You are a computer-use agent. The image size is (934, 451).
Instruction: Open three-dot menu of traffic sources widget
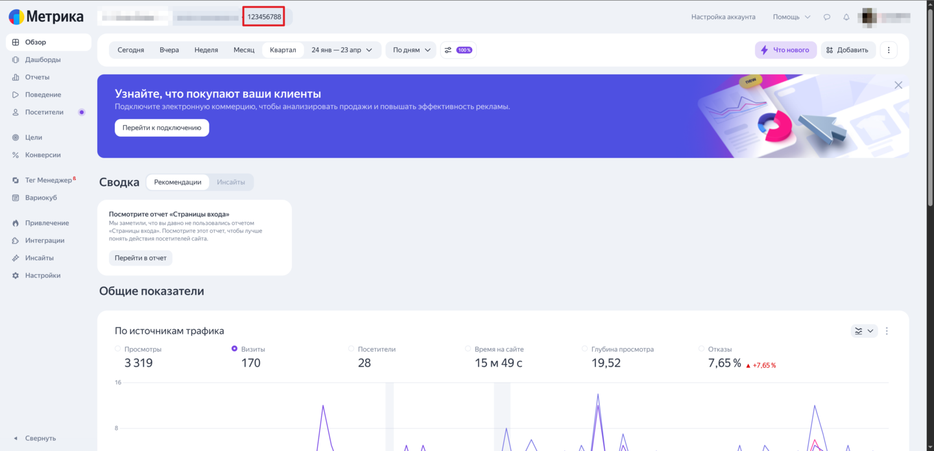(x=887, y=331)
